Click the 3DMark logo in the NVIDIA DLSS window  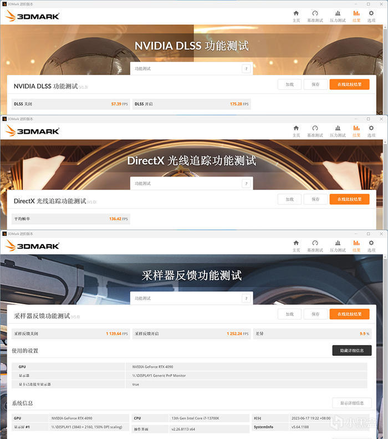click(32, 16)
